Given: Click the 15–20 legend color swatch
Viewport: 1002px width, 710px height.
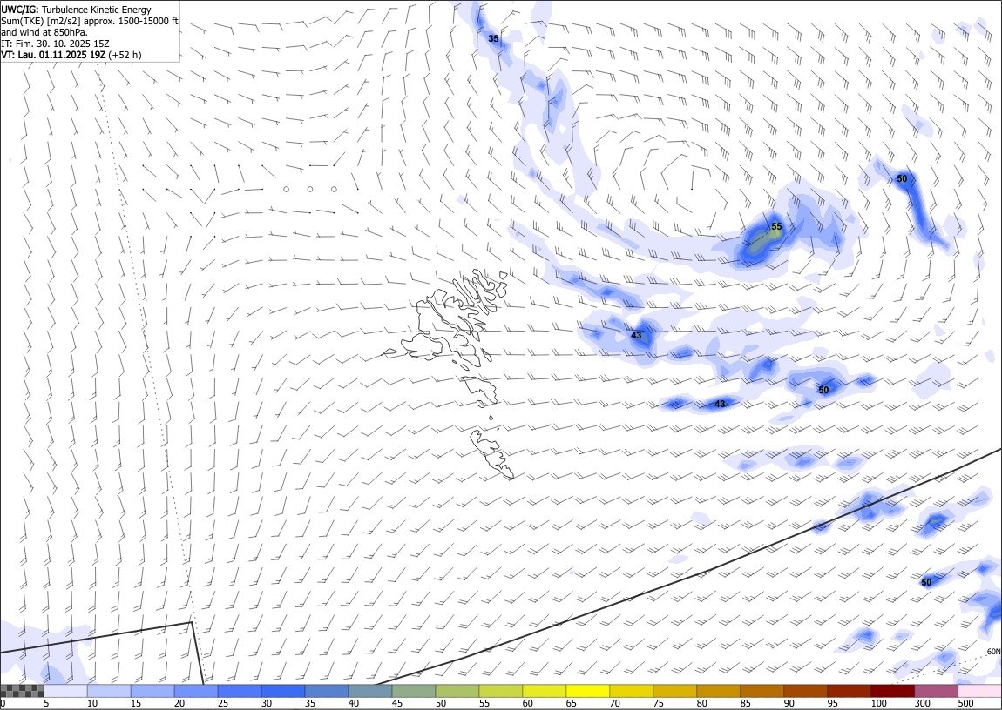Looking at the screenshot, I should tap(152, 691).
